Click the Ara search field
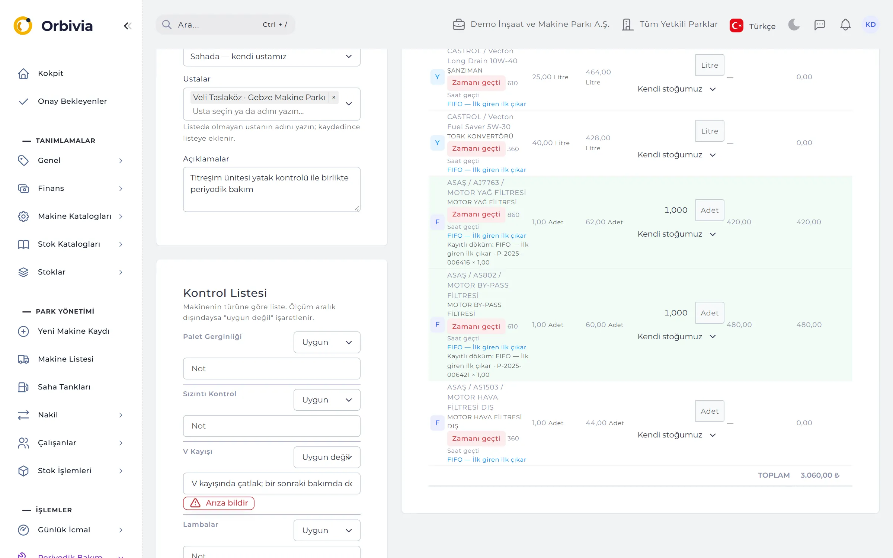This screenshot has height=558, width=893. coord(225,25)
